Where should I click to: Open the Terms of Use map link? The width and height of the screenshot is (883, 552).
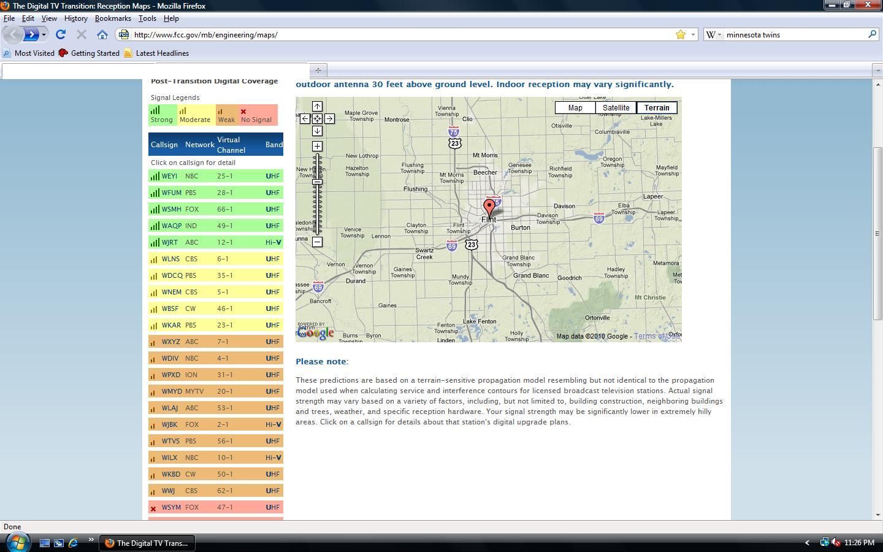pos(657,336)
